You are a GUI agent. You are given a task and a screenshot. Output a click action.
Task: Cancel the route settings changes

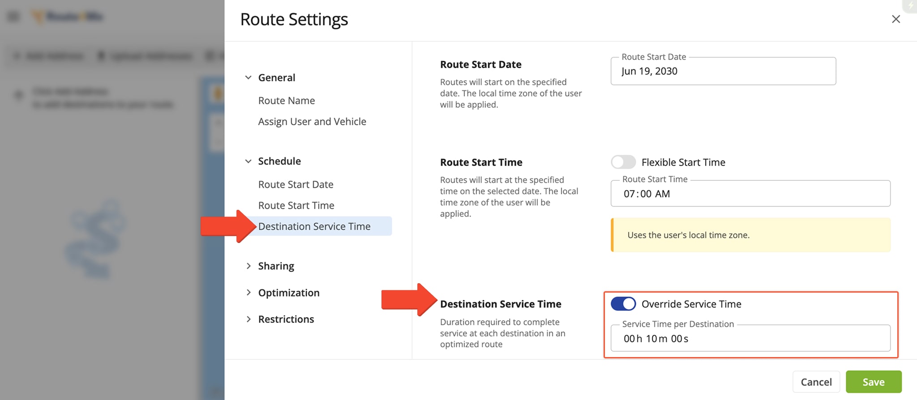click(x=816, y=382)
